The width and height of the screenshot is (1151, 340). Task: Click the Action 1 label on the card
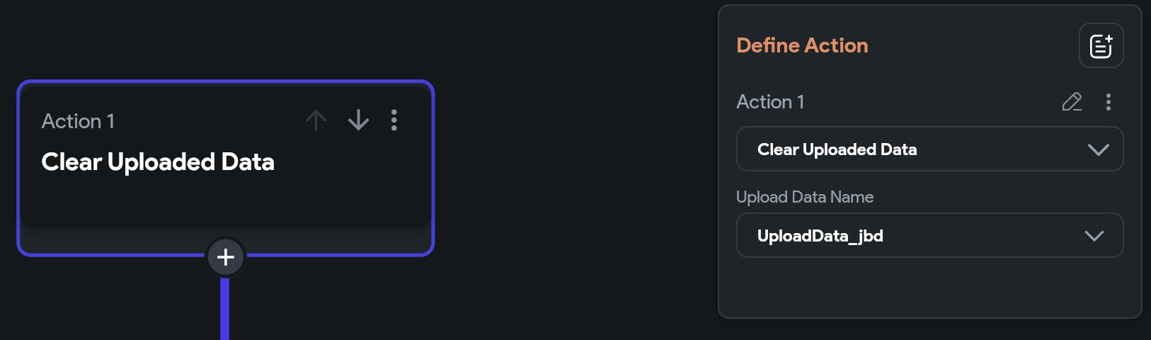click(x=78, y=121)
